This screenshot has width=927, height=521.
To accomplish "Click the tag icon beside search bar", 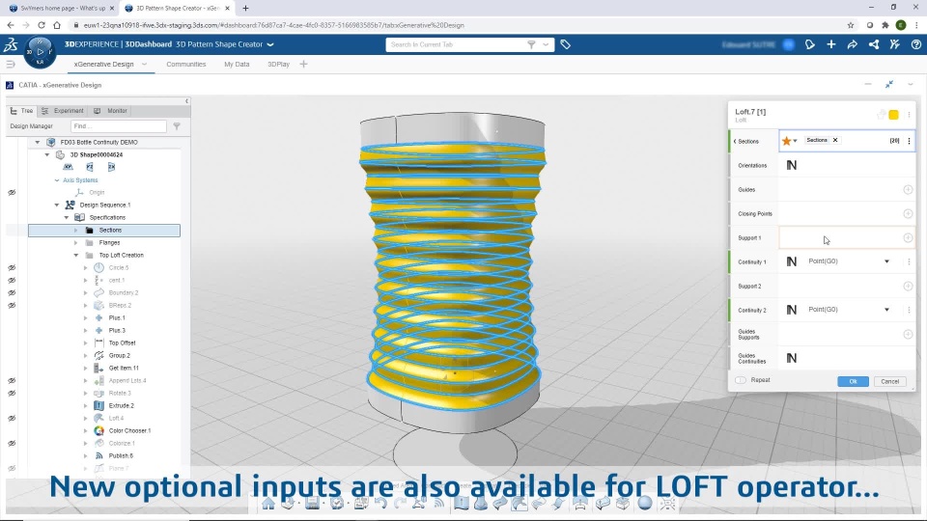I will [565, 44].
